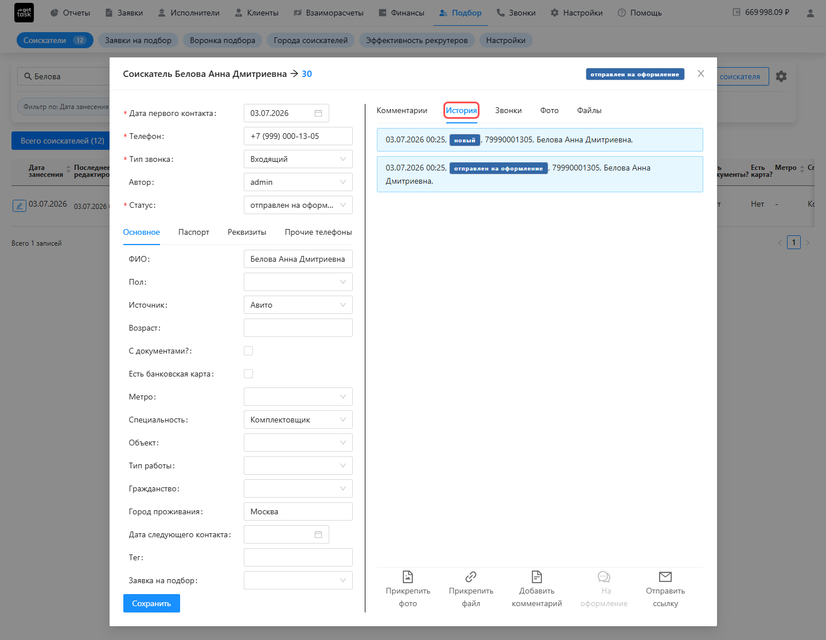This screenshot has height=640, width=826.
Task: Open the Города соискателей section
Action: 311,40
